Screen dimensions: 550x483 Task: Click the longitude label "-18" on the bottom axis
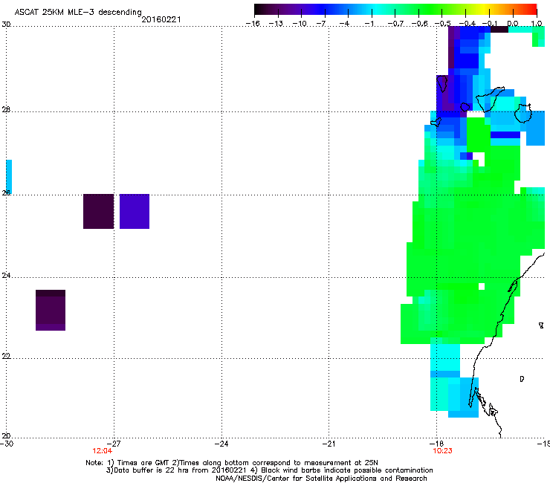(x=437, y=444)
